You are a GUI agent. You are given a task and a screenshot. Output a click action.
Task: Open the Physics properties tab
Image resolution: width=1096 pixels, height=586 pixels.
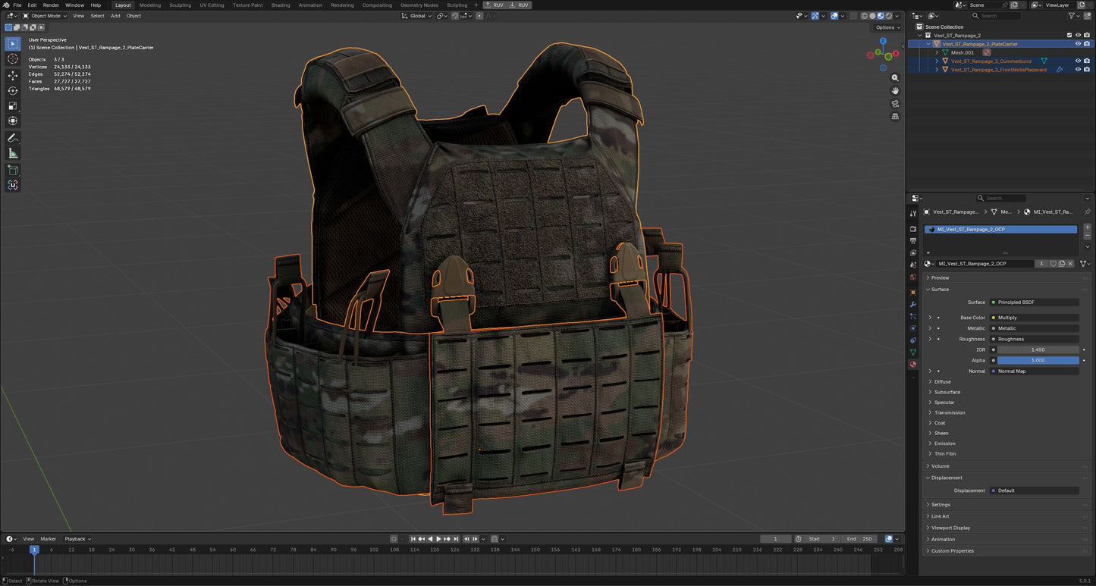coord(913,328)
